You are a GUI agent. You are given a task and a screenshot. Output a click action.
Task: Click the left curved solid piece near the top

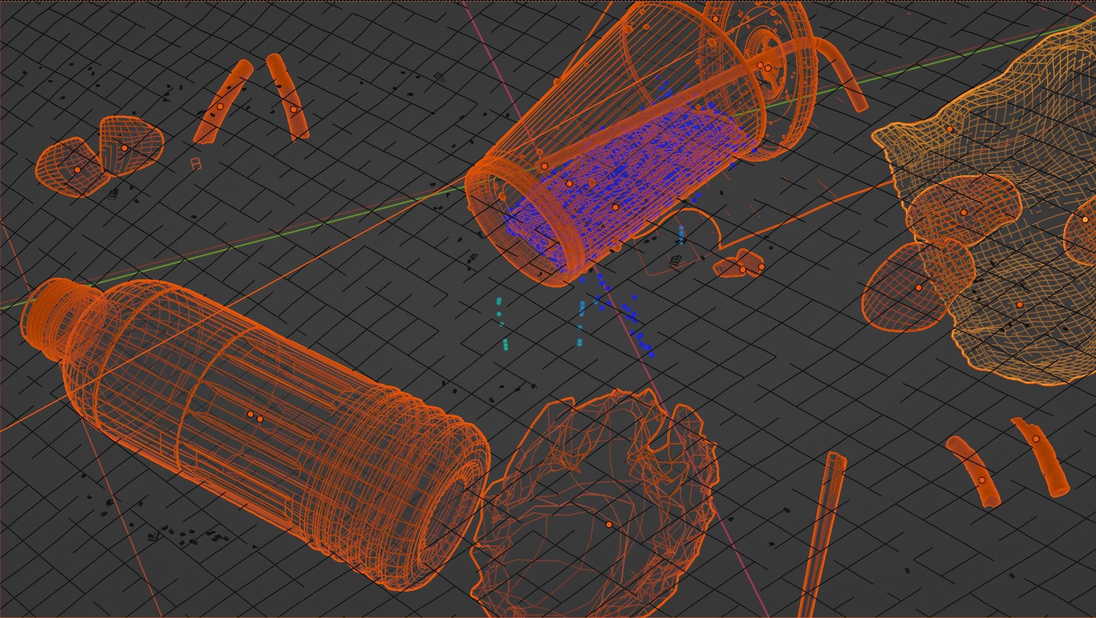221,103
